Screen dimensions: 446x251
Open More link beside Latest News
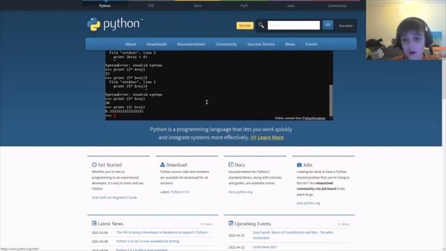point(207,225)
